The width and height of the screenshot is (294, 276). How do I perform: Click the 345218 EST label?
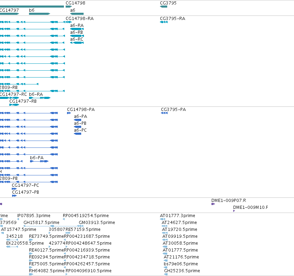coord(15,236)
